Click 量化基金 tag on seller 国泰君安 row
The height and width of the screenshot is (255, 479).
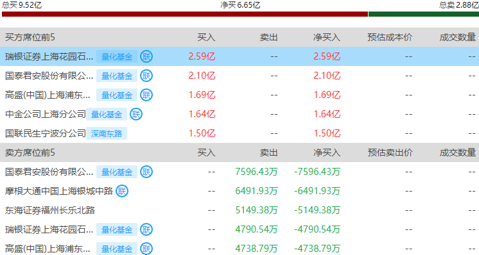(117, 172)
